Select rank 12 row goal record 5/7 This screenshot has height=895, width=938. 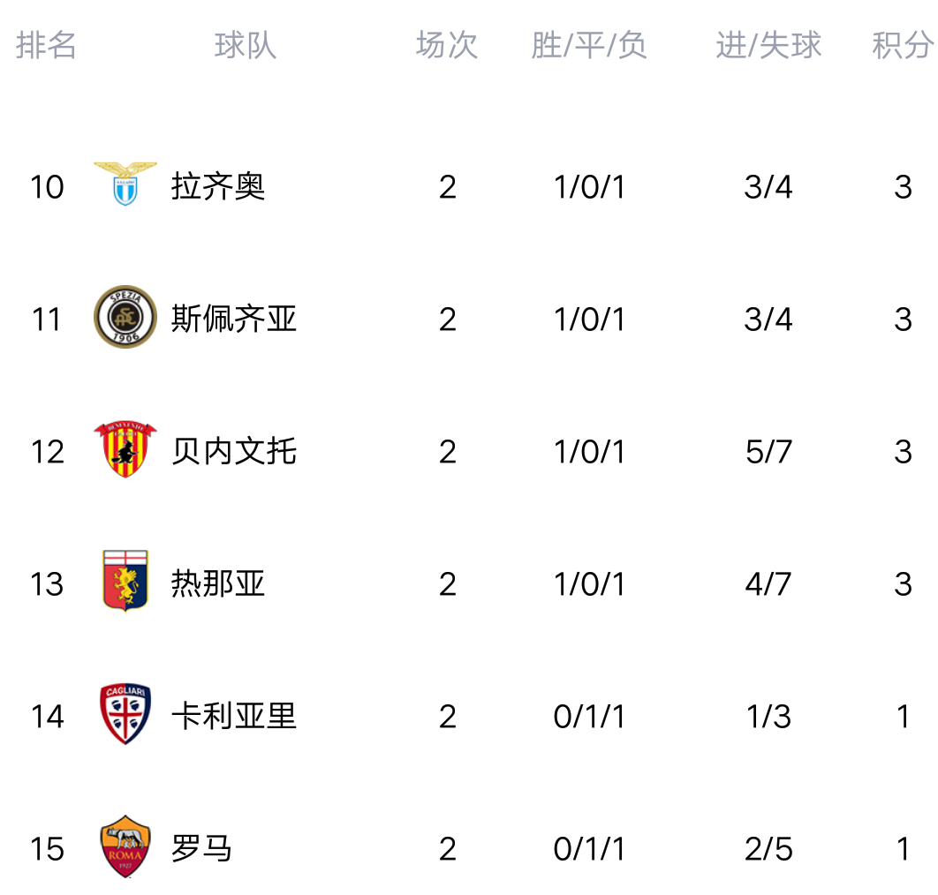pyautogui.click(x=768, y=452)
